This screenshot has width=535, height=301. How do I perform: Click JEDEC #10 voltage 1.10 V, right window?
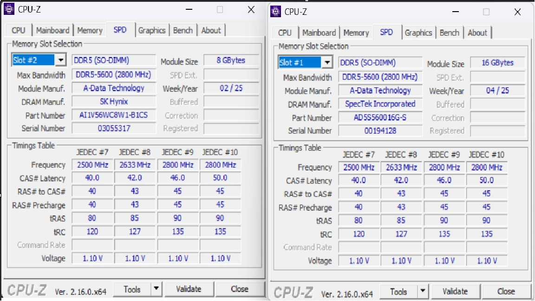point(487,261)
